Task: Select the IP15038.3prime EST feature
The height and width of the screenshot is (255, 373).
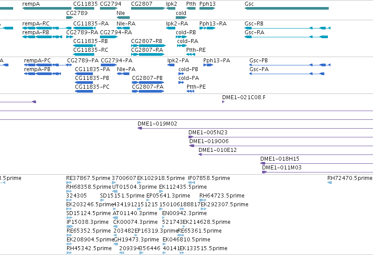Action: (x=70, y=226)
